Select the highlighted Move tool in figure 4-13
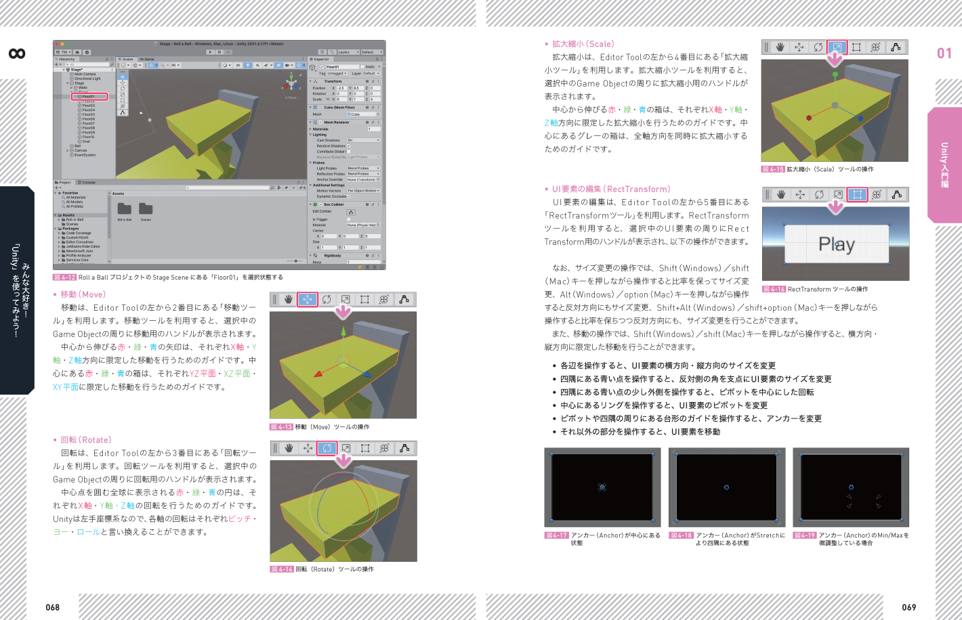 (x=308, y=299)
